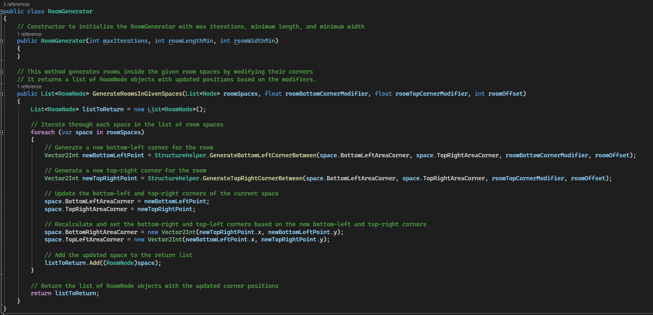653x315 pixels.
Task: Click the Add call on listToReturn
Action: point(94,263)
